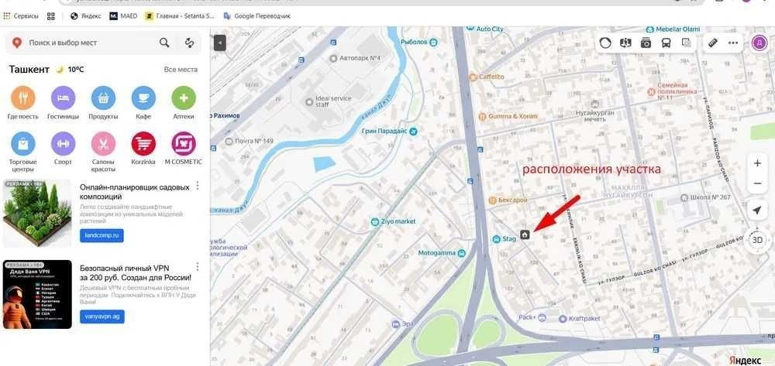Open the Google Переводчик bookmark
This screenshot has height=366, width=775.
257,16
